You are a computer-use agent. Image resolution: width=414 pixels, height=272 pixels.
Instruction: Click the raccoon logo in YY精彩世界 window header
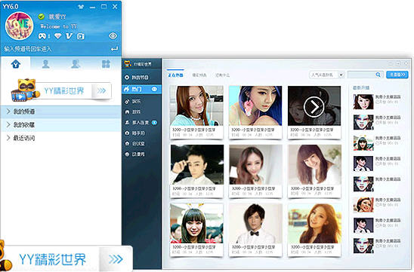[x=128, y=63]
